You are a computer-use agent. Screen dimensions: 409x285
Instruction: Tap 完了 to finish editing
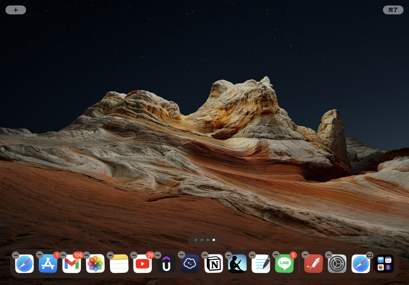(393, 10)
